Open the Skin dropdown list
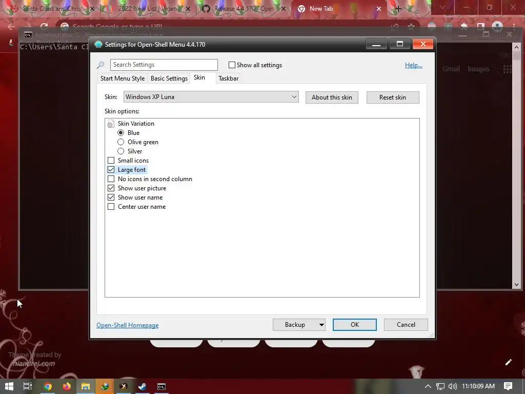The height and width of the screenshot is (394, 525). 211,97
